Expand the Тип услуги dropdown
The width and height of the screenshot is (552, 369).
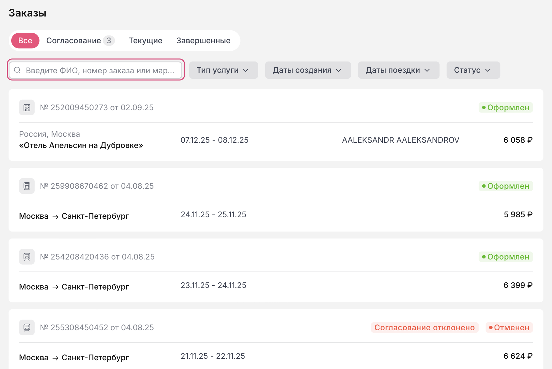pos(223,70)
